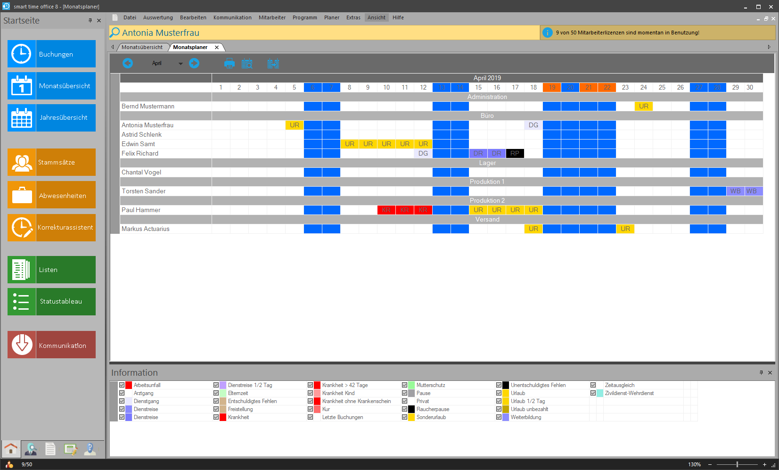Open the Auswertung menu
The width and height of the screenshot is (779, 470).
158,17
